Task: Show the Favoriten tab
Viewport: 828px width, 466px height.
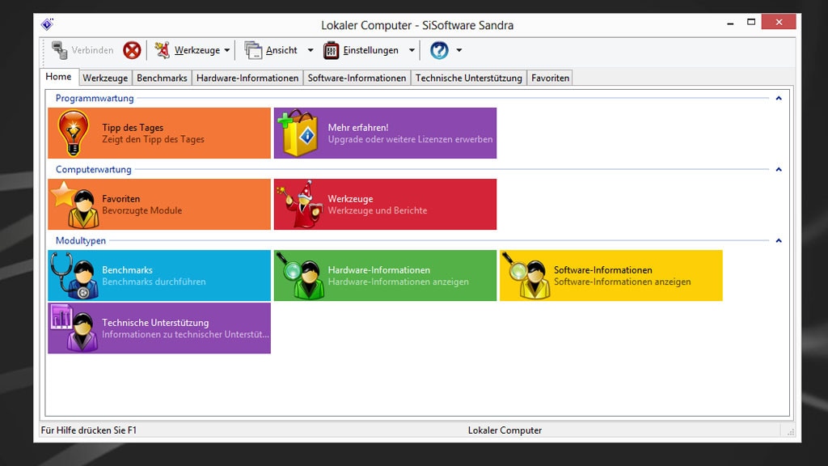Action: pos(550,78)
